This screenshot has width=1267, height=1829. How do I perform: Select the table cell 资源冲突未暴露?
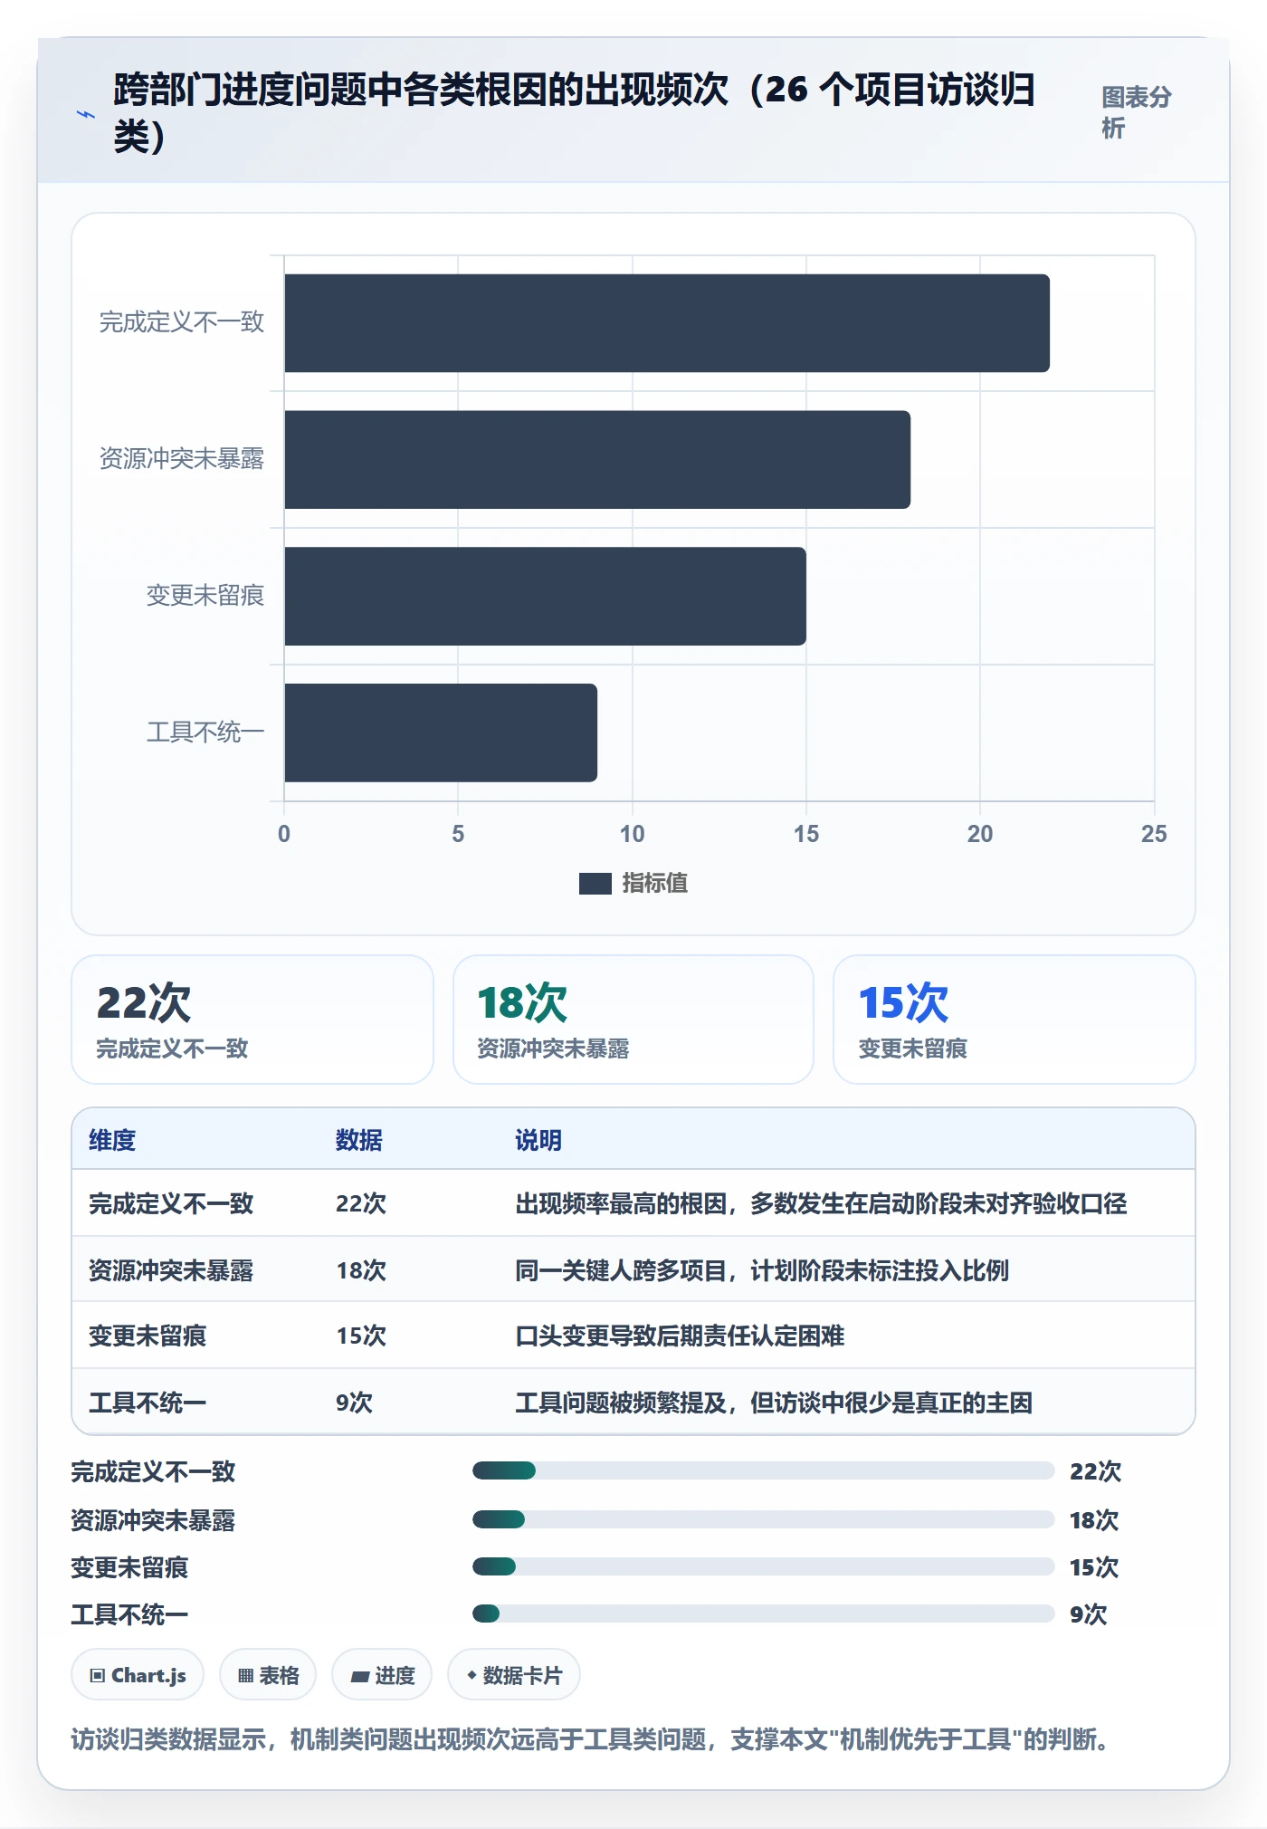tap(171, 1270)
